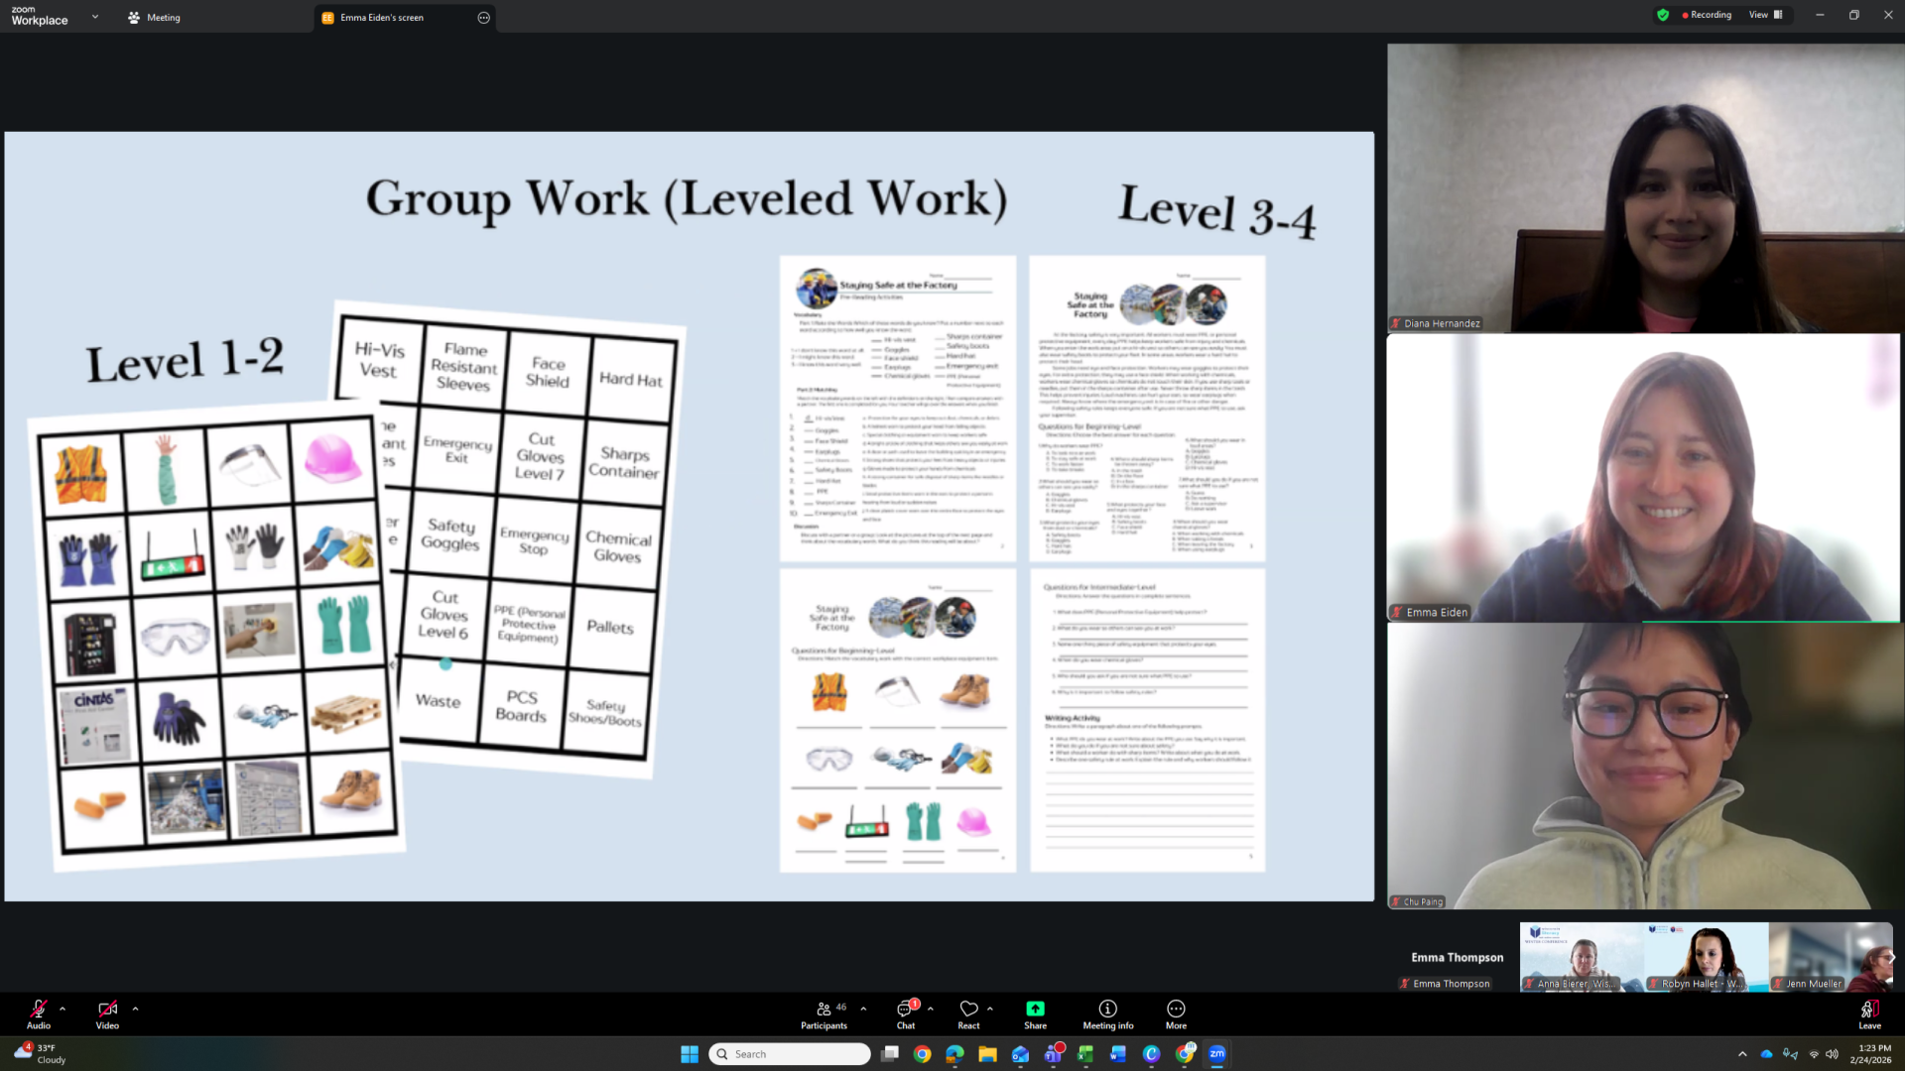Click the green encryption shield icon
The image size is (1905, 1071).
pos(1663,15)
